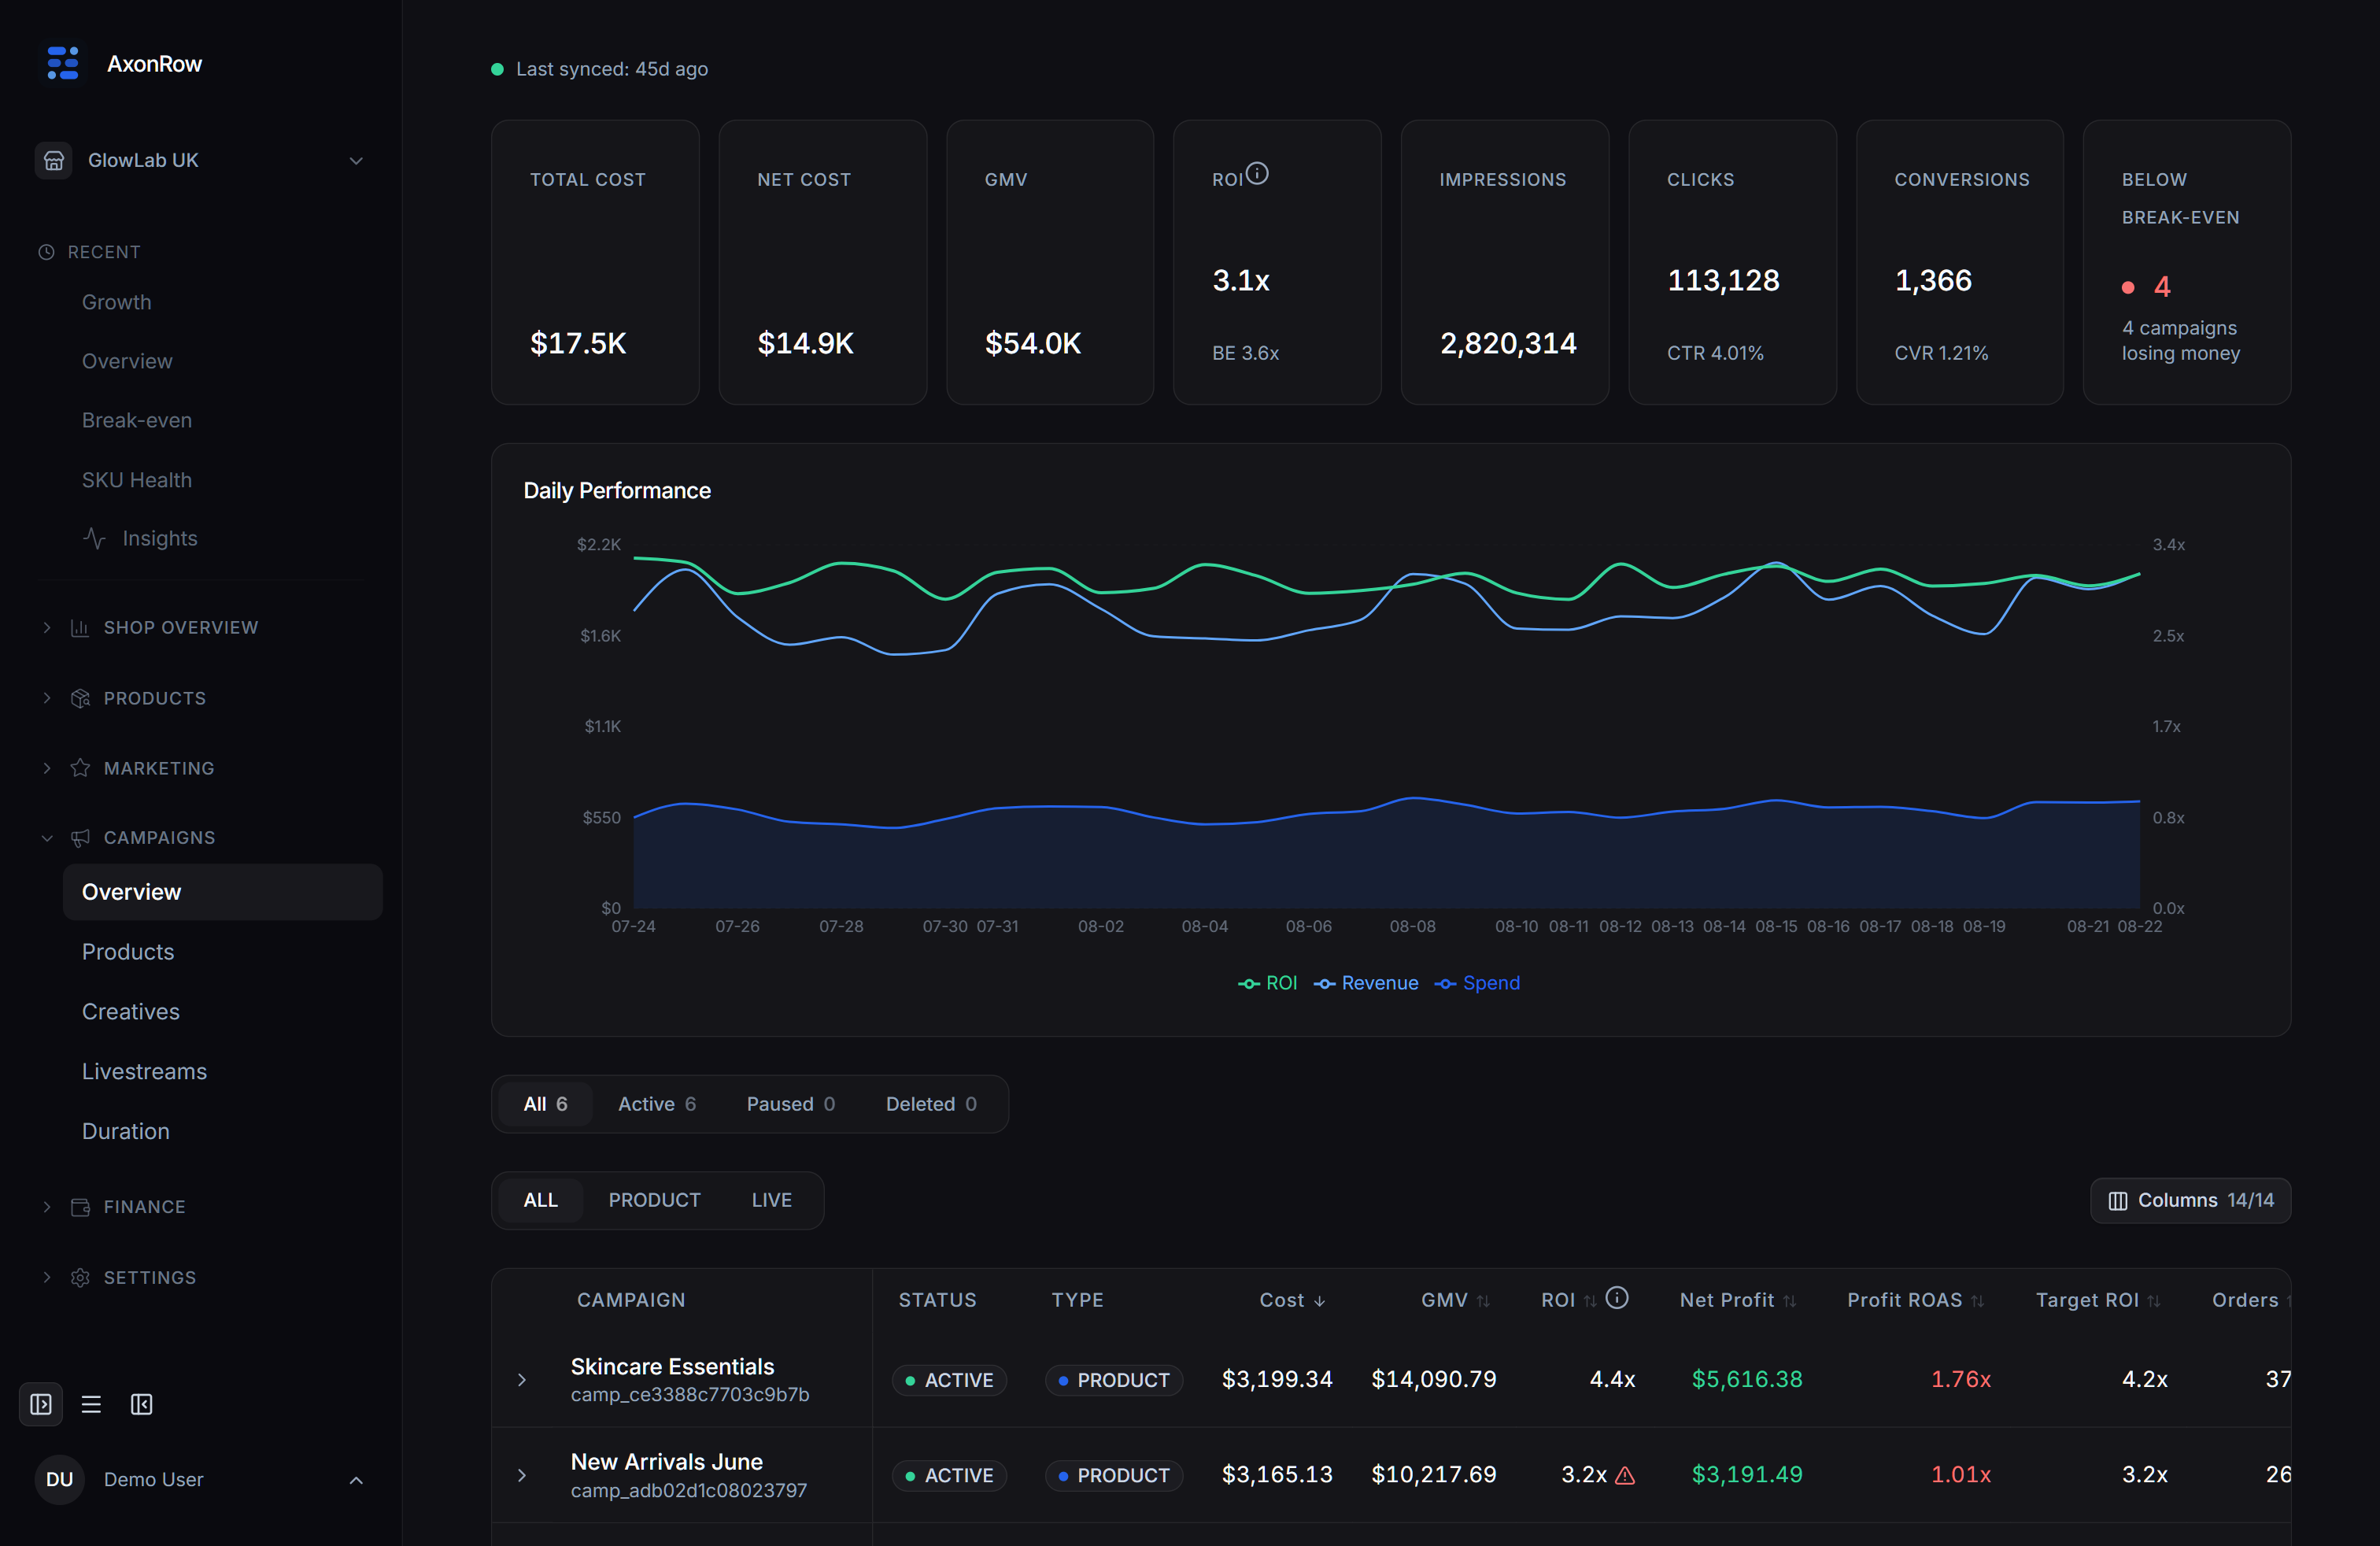Click the Shop Overview bar chart icon
Viewport: 2380px width, 1546px height.
tap(80, 628)
